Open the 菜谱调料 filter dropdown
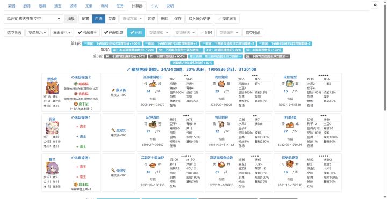 pos(228,33)
